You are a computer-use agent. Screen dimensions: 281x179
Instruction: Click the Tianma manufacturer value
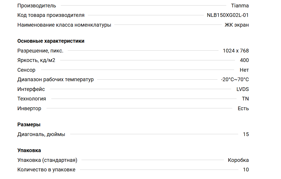click(240, 6)
